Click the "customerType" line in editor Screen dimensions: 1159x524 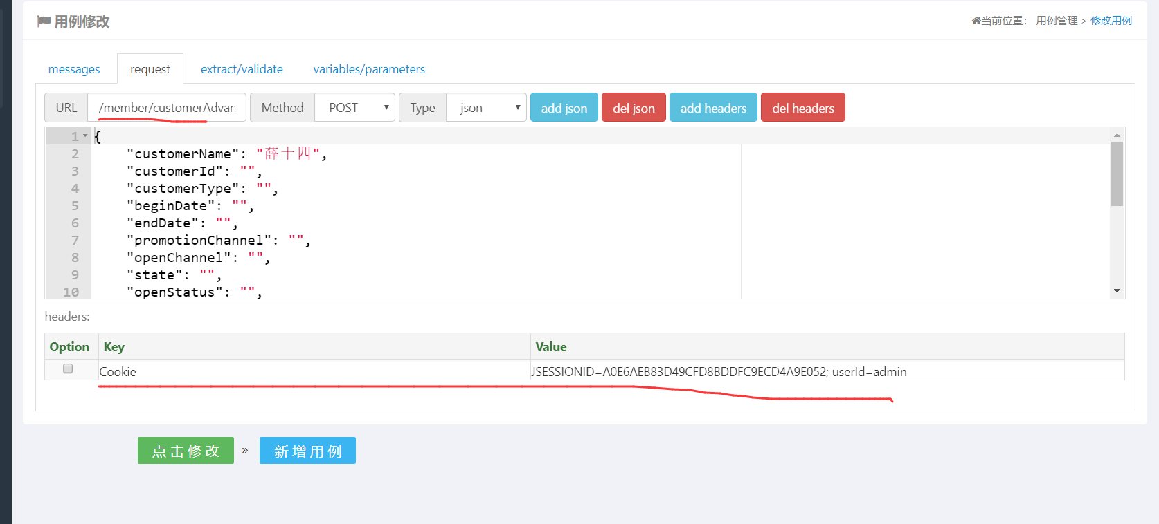[202, 188]
